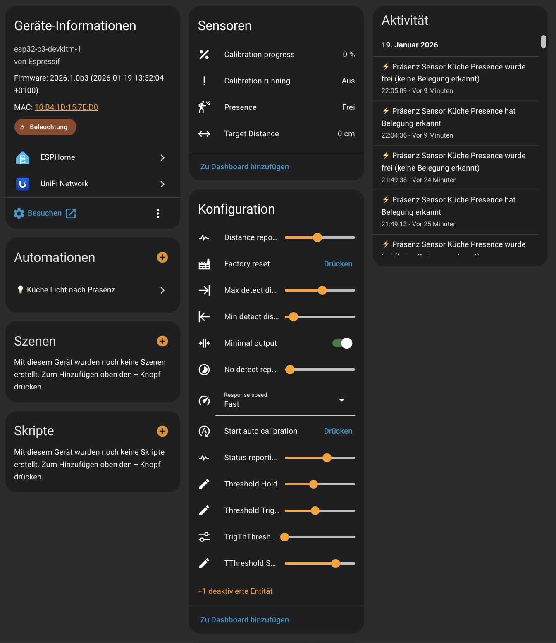The width and height of the screenshot is (556, 643).
Task: Click the Factory reset factory icon
Action: [x=204, y=264]
